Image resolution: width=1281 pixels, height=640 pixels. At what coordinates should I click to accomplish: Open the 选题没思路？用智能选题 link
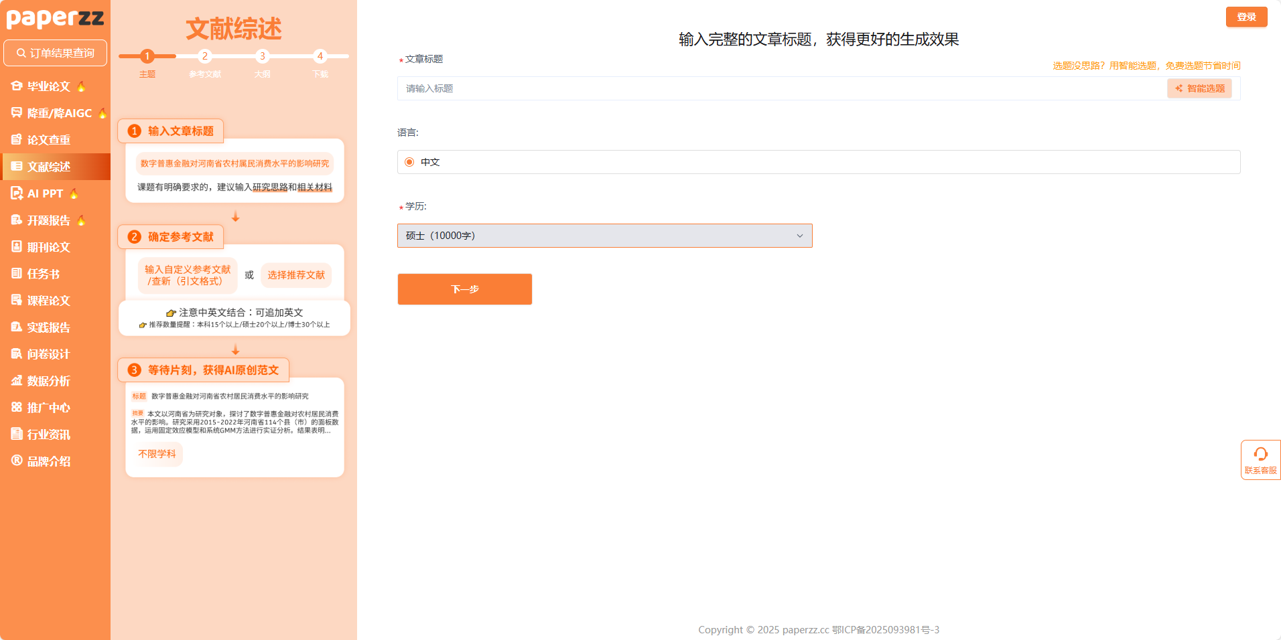(x=1146, y=66)
